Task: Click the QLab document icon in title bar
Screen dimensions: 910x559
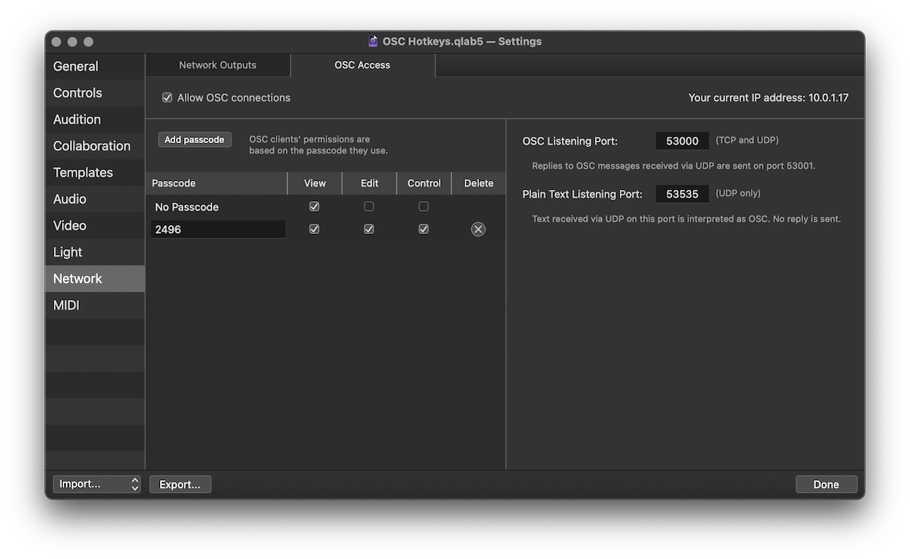Action: pos(373,41)
